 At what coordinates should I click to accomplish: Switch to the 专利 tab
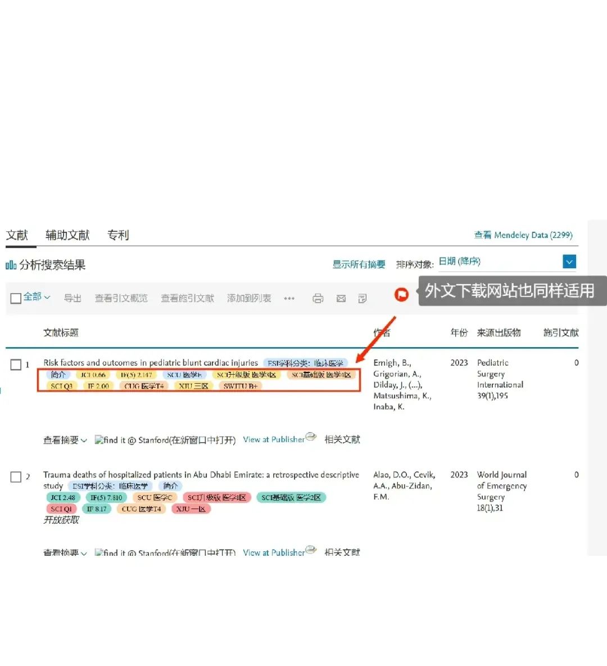tap(118, 235)
